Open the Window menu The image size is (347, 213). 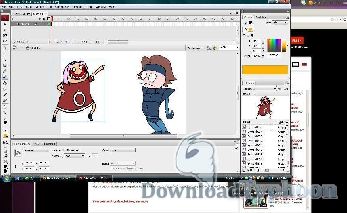pos(101,6)
